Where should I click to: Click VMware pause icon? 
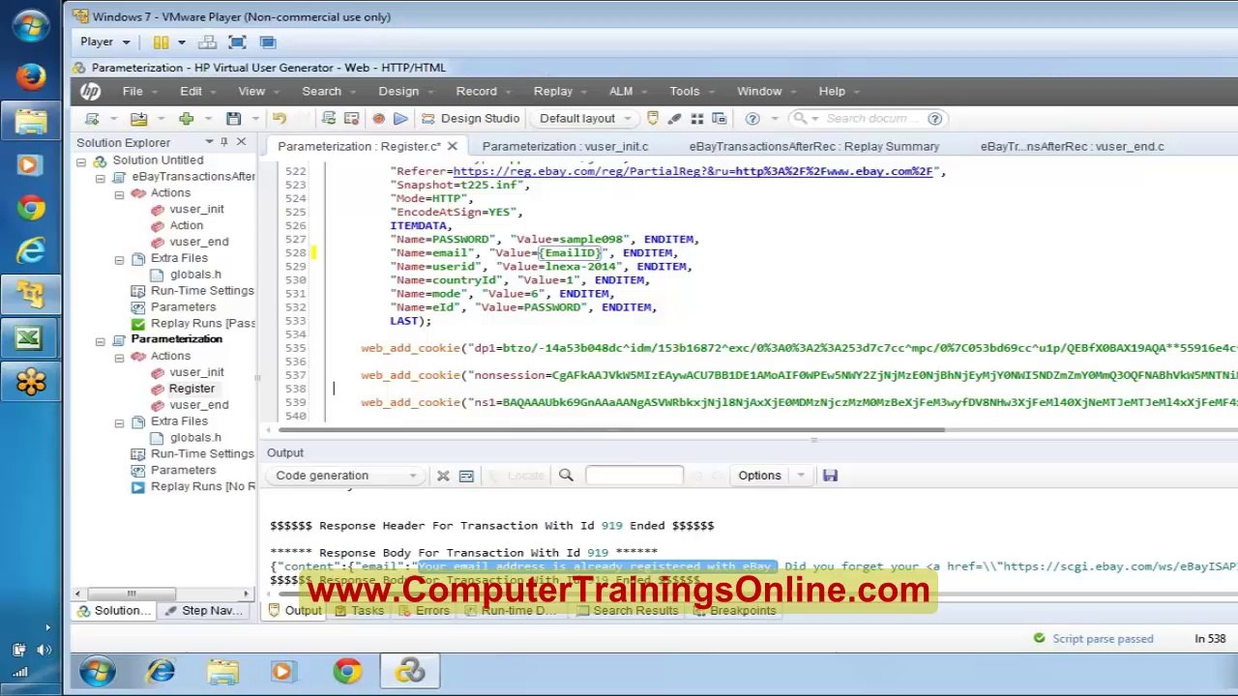tap(161, 42)
